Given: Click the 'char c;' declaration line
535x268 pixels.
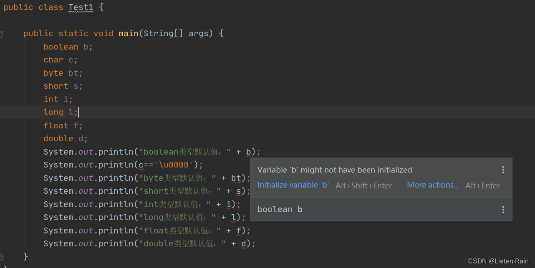Looking at the screenshot, I should (61, 60).
